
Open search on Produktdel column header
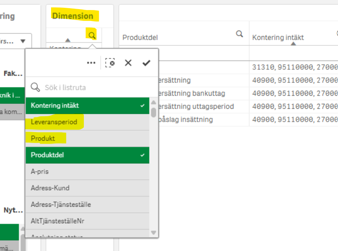coord(239,34)
